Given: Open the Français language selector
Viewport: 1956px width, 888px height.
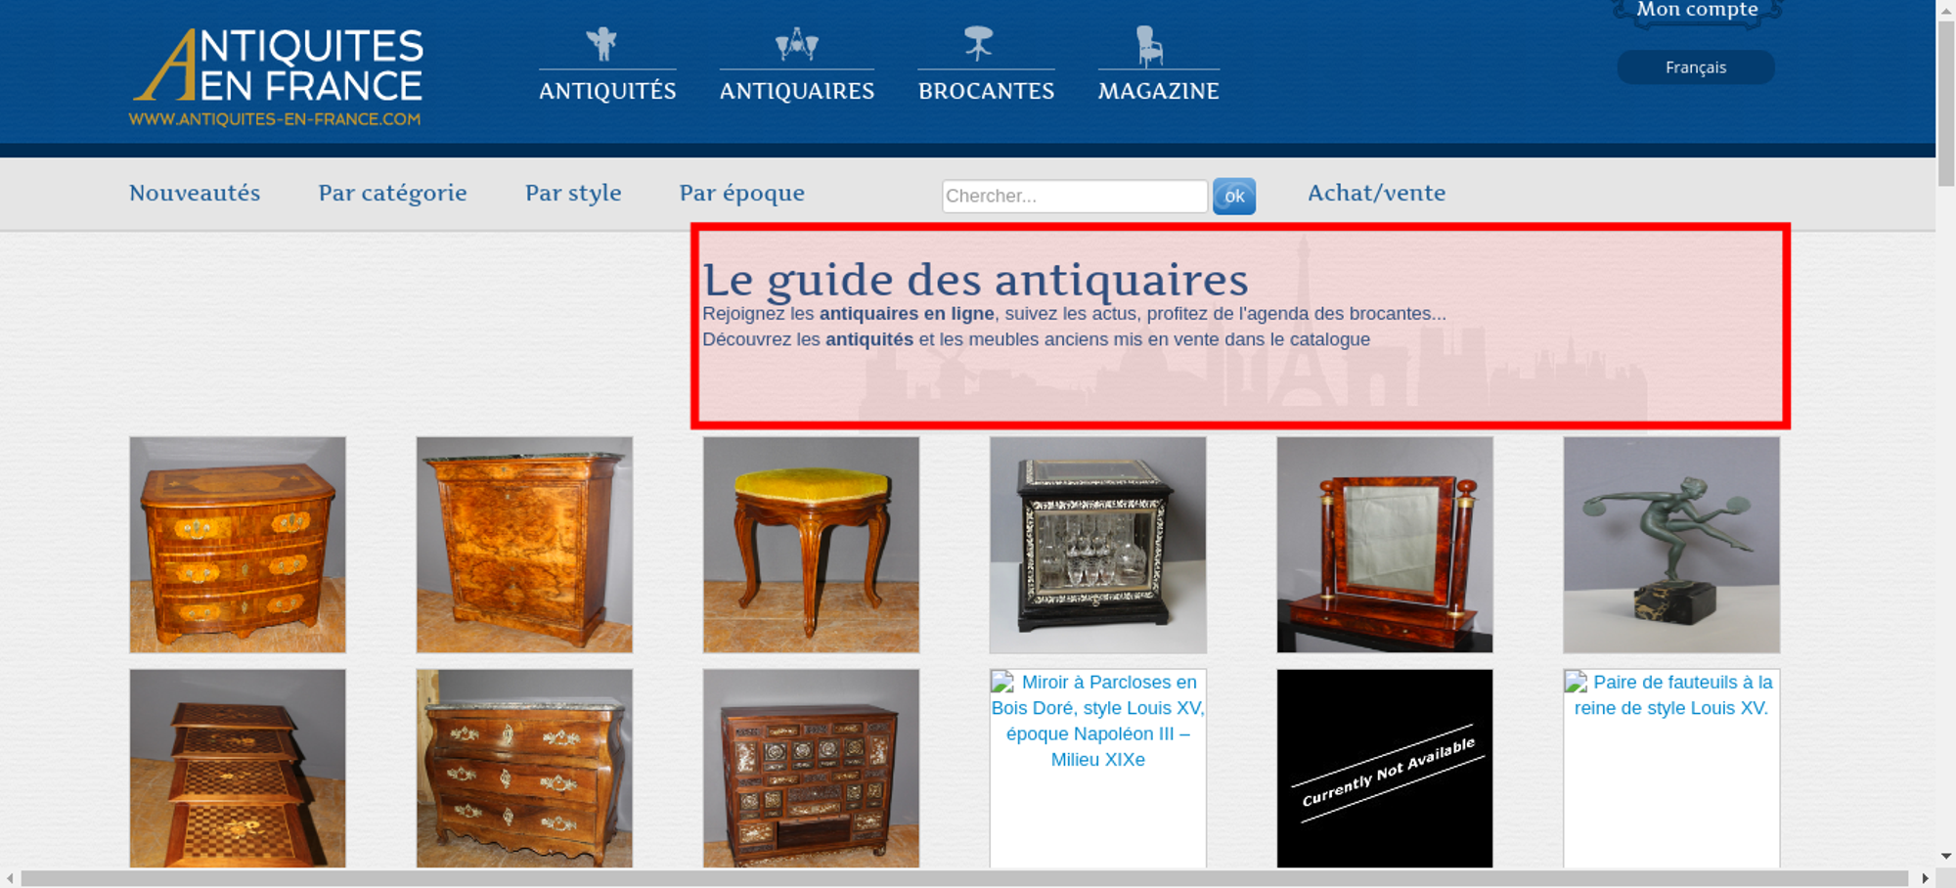Looking at the screenshot, I should [x=1695, y=67].
